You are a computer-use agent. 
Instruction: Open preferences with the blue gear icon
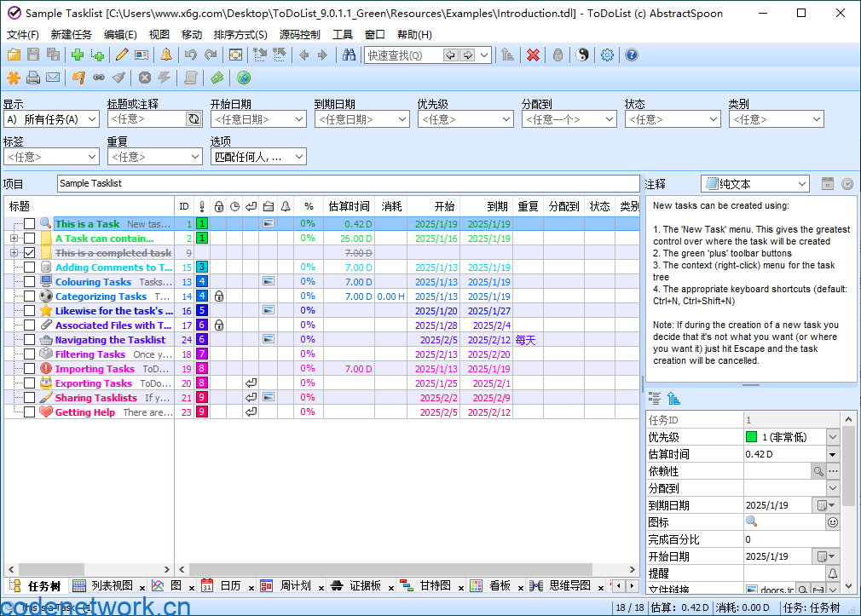607,55
